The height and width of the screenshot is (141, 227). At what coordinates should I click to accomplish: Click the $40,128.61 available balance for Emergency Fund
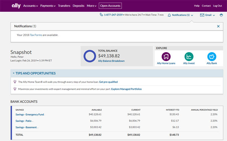95,114
